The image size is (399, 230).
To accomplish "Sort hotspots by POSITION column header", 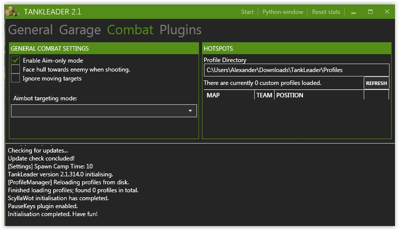I will click(319, 95).
